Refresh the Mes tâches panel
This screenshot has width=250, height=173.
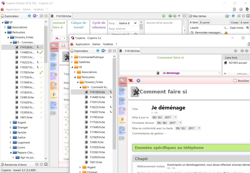pos(233,16)
